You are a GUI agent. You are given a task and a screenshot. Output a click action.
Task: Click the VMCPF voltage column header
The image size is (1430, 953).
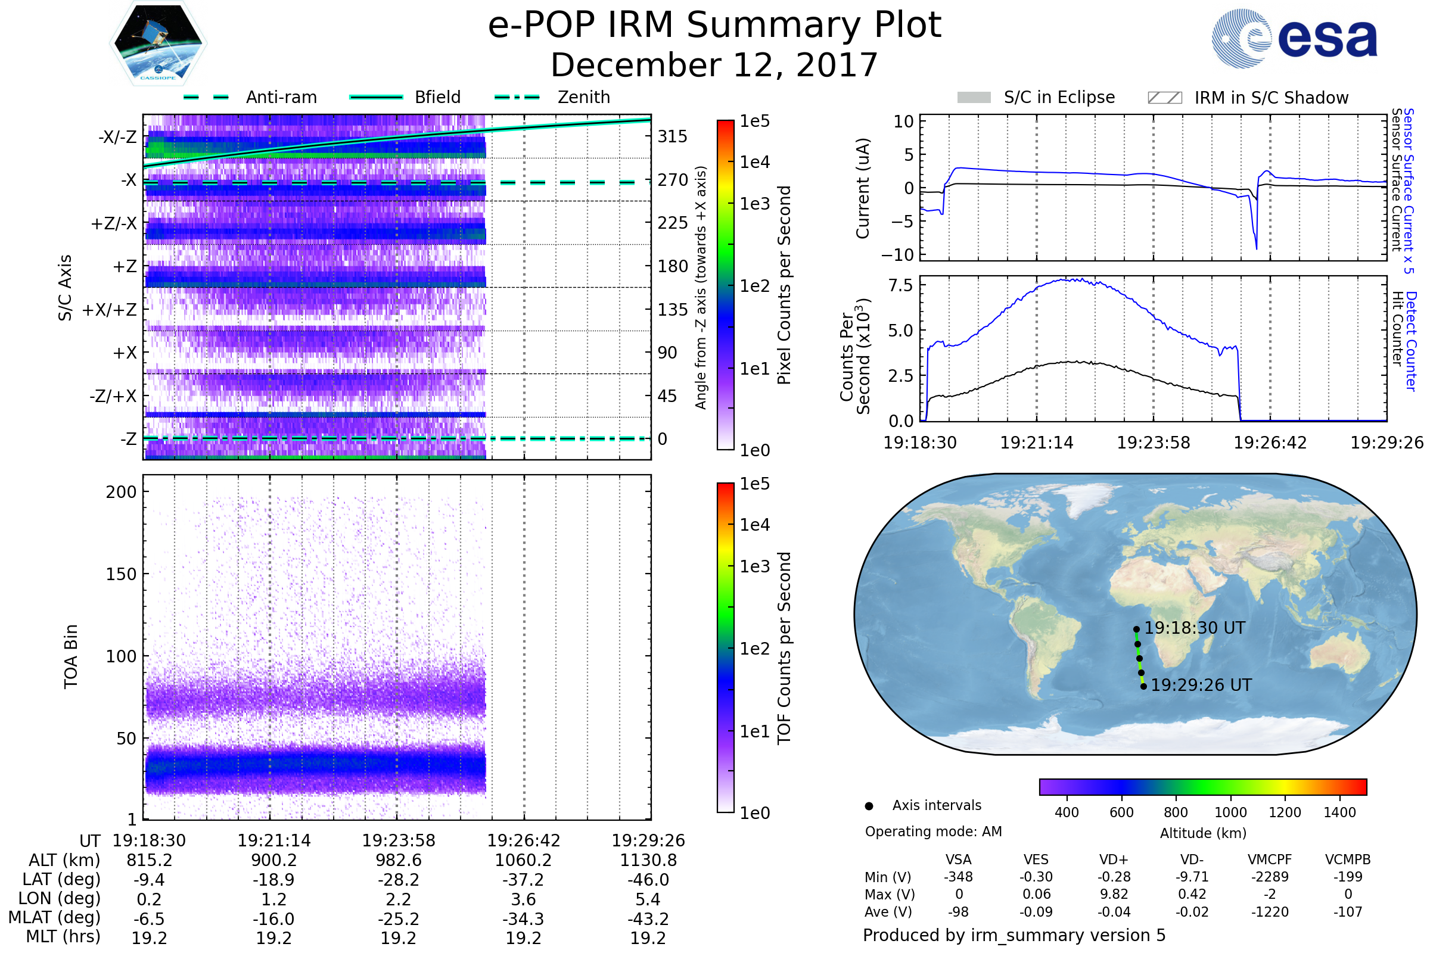click(x=1270, y=859)
